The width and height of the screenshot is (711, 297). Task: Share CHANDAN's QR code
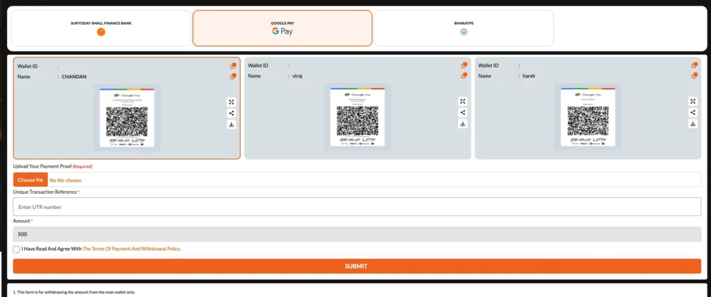tap(232, 114)
